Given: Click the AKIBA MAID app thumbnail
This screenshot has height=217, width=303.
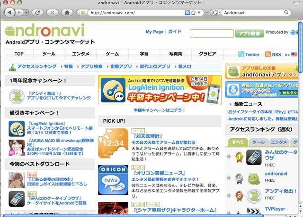Looking at the screenshot, I should pos(17,148).
